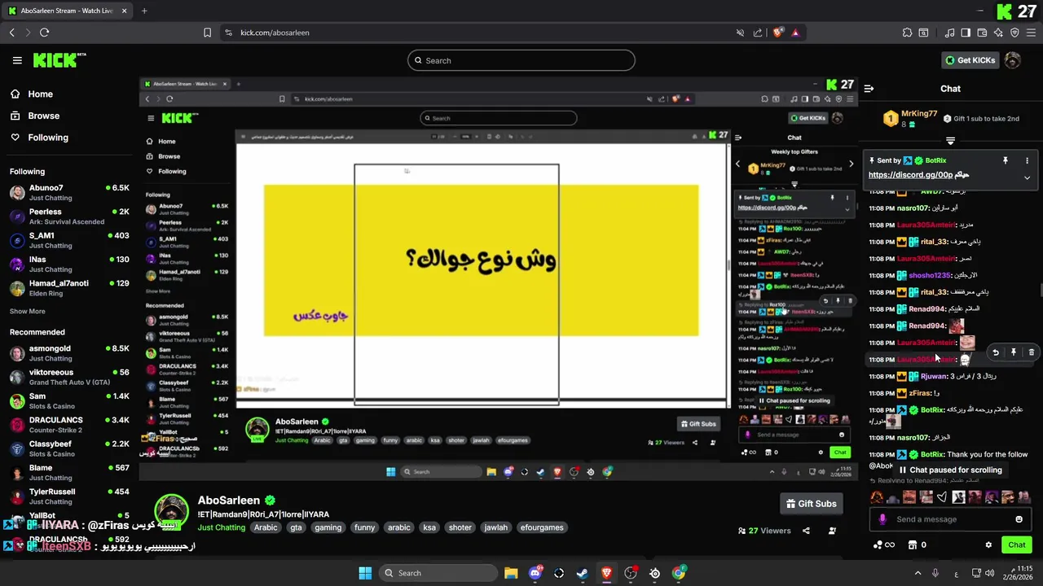Open Brave Rewards triangle icon
The image size is (1043, 586).
(x=795, y=33)
